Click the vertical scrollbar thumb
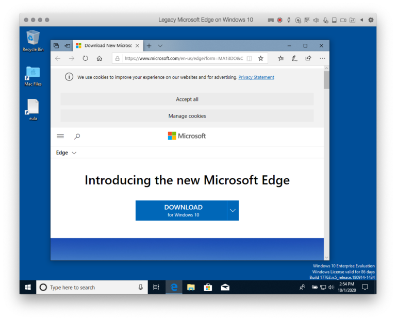This screenshot has width=396, height=320. pyautogui.click(x=326, y=80)
